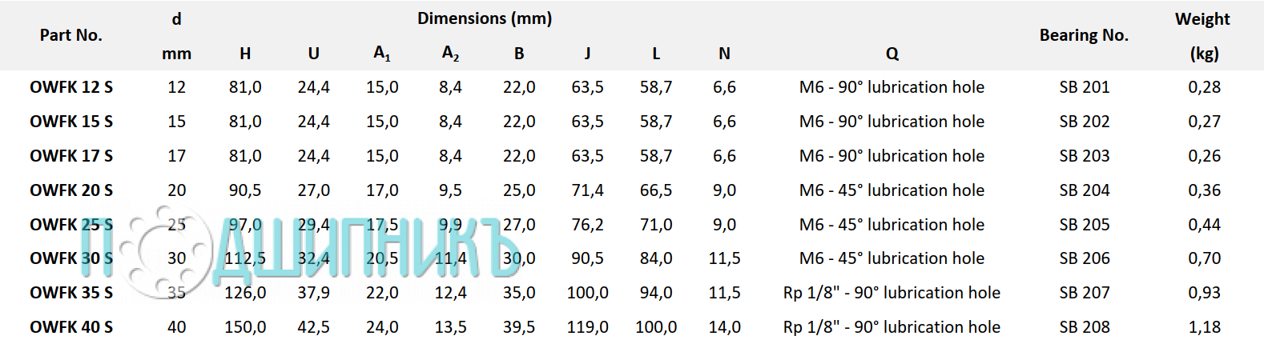The image size is (1264, 344).
Task: Click the Q column header
Action: pyautogui.click(x=892, y=54)
